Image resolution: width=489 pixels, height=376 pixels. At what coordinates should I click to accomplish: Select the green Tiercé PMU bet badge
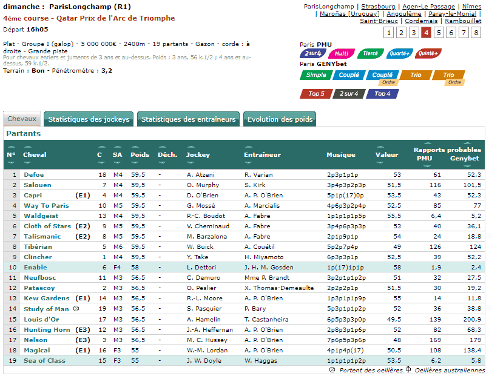tap(369, 53)
